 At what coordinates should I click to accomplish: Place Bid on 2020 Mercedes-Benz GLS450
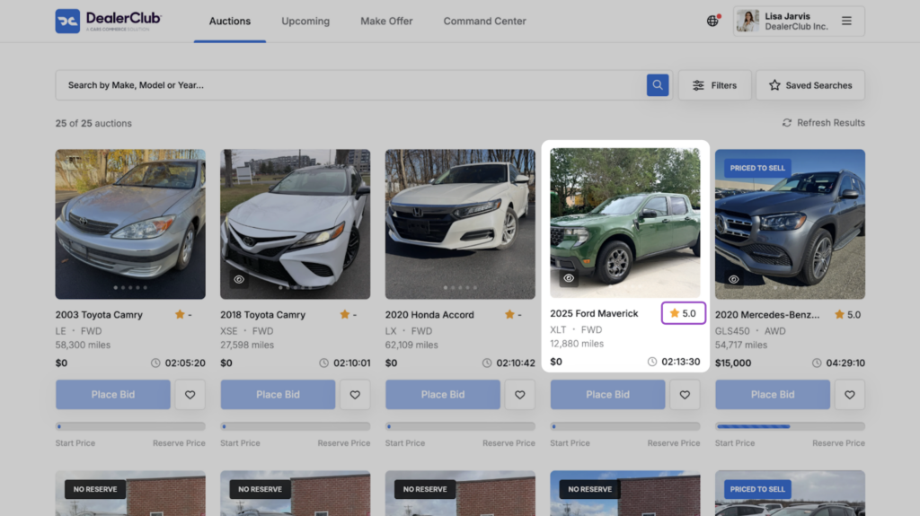click(773, 395)
